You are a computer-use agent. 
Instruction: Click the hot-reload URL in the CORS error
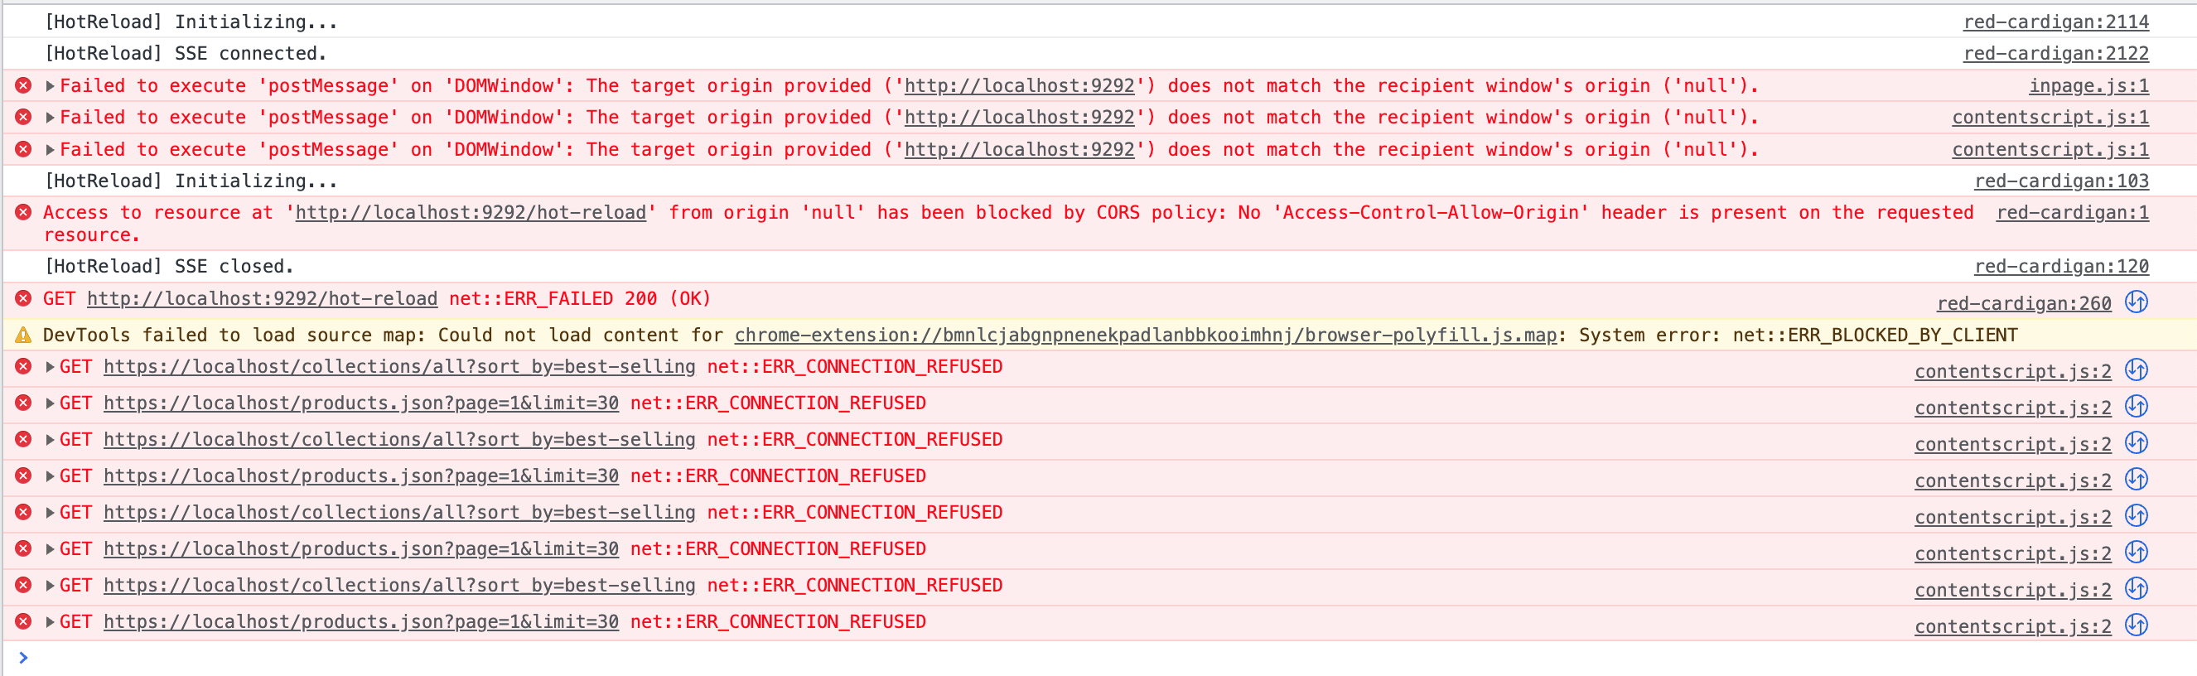point(470,212)
